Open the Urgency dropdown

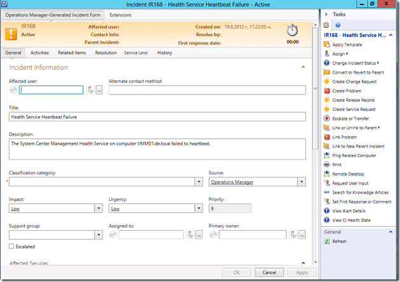199,208
